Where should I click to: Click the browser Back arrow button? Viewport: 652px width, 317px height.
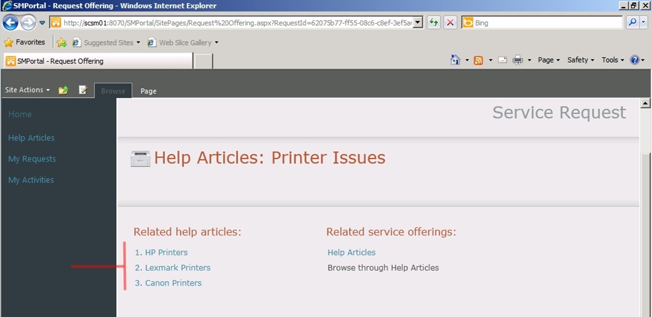[10, 23]
